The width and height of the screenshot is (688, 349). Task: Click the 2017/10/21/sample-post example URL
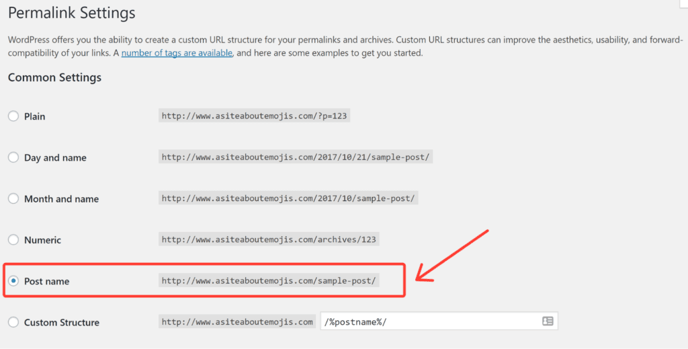[296, 157]
